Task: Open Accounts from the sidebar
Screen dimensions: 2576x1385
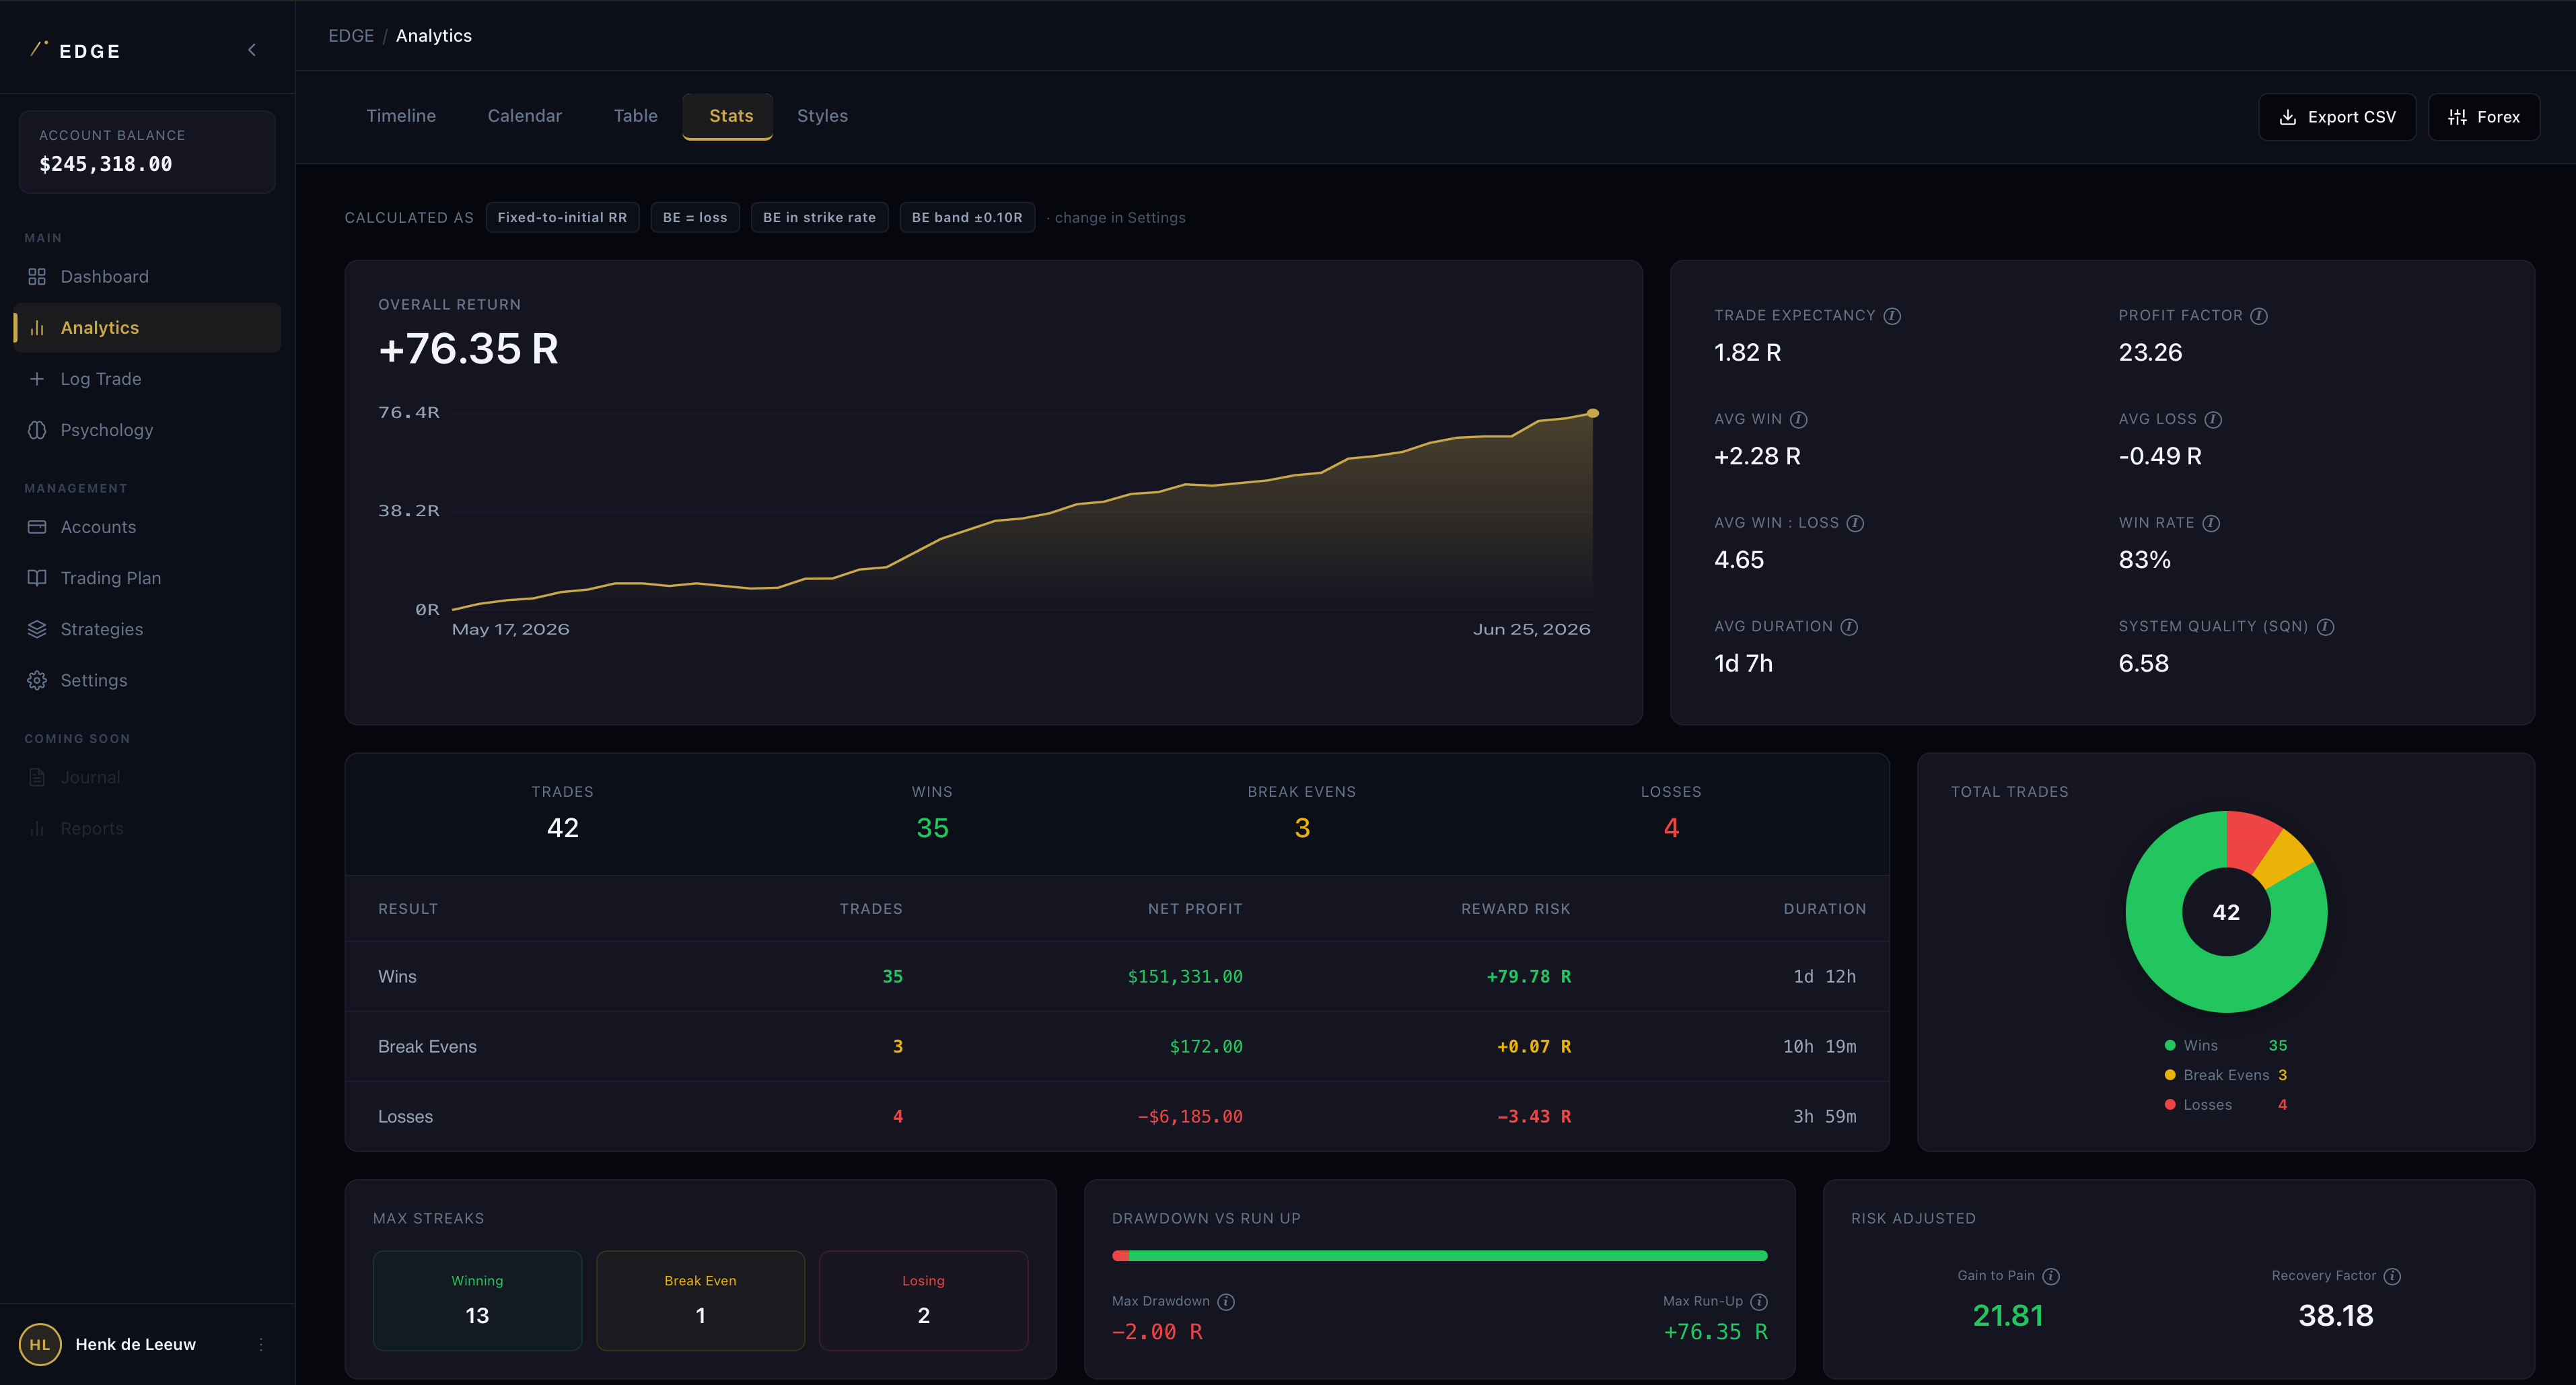Action: click(x=147, y=527)
